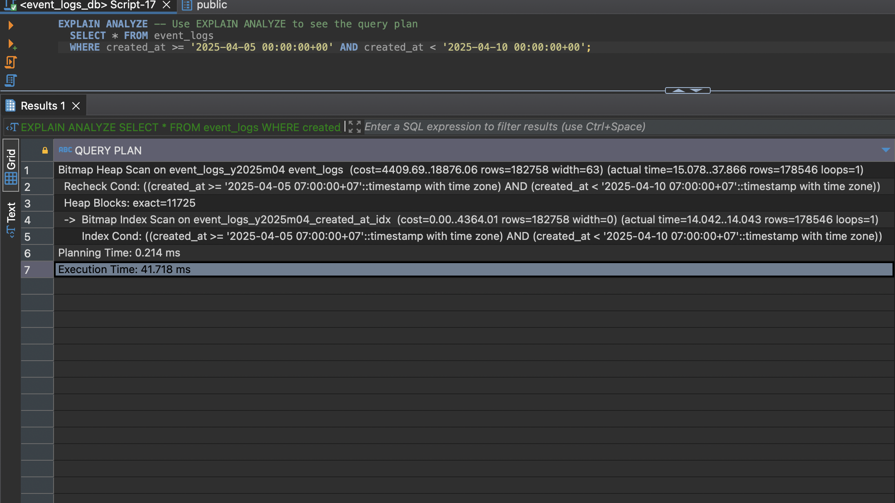Select the Execution Time result row

click(x=125, y=269)
